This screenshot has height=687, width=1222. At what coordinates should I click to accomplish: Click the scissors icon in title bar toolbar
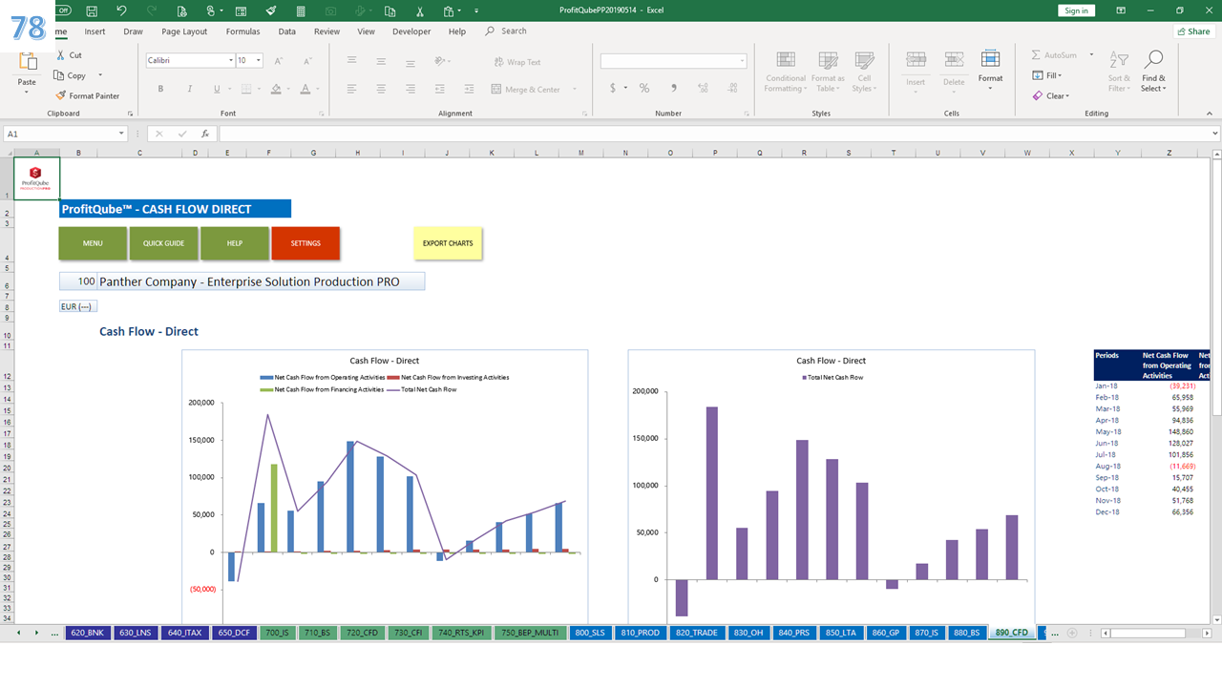[x=421, y=10]
